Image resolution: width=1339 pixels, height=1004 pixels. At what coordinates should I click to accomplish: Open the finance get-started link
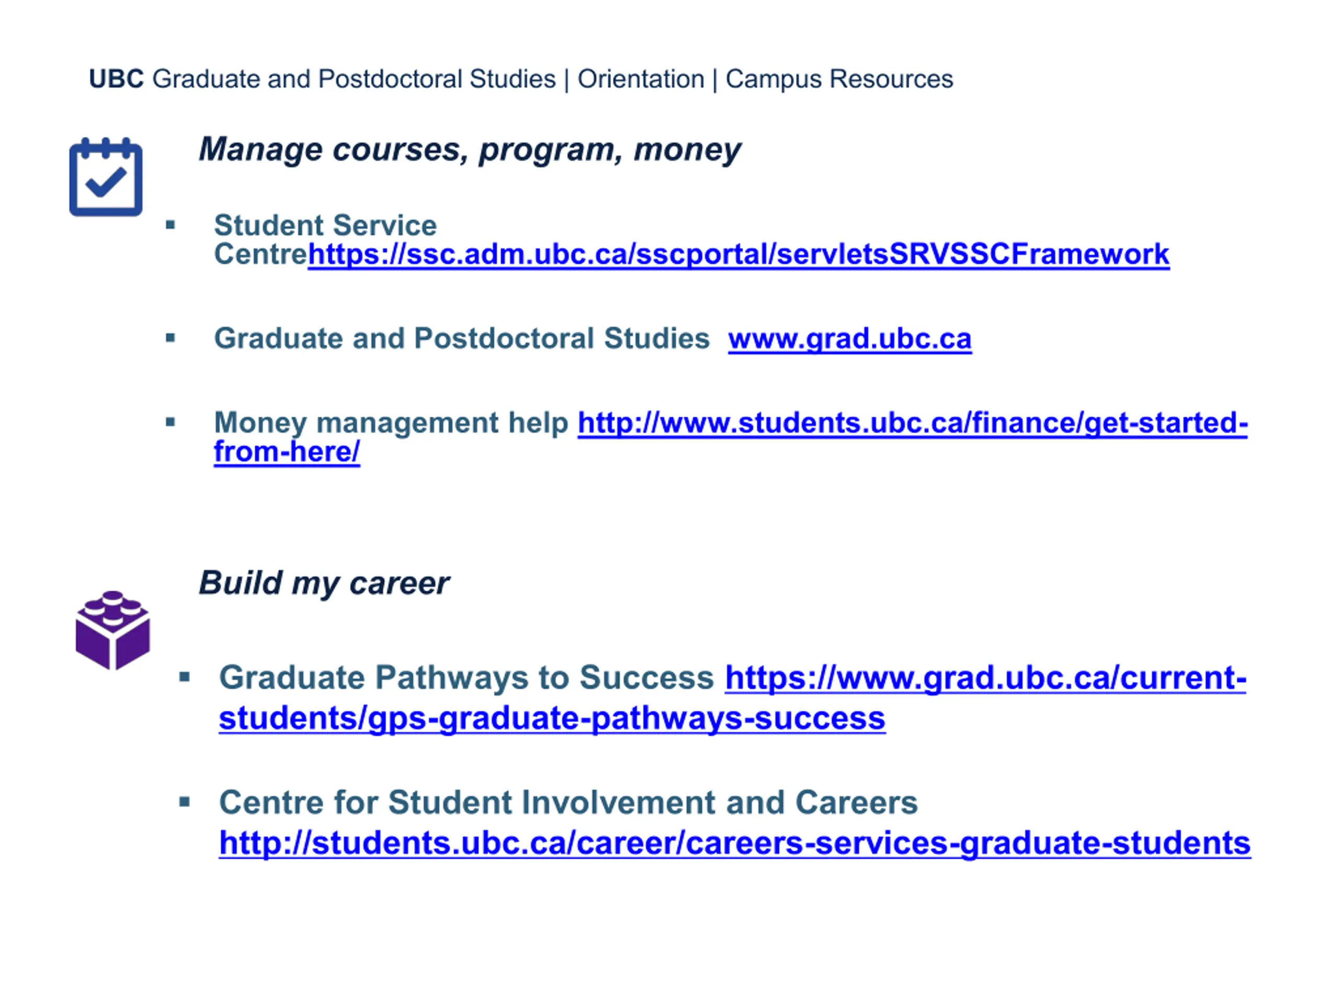[913, 423]
